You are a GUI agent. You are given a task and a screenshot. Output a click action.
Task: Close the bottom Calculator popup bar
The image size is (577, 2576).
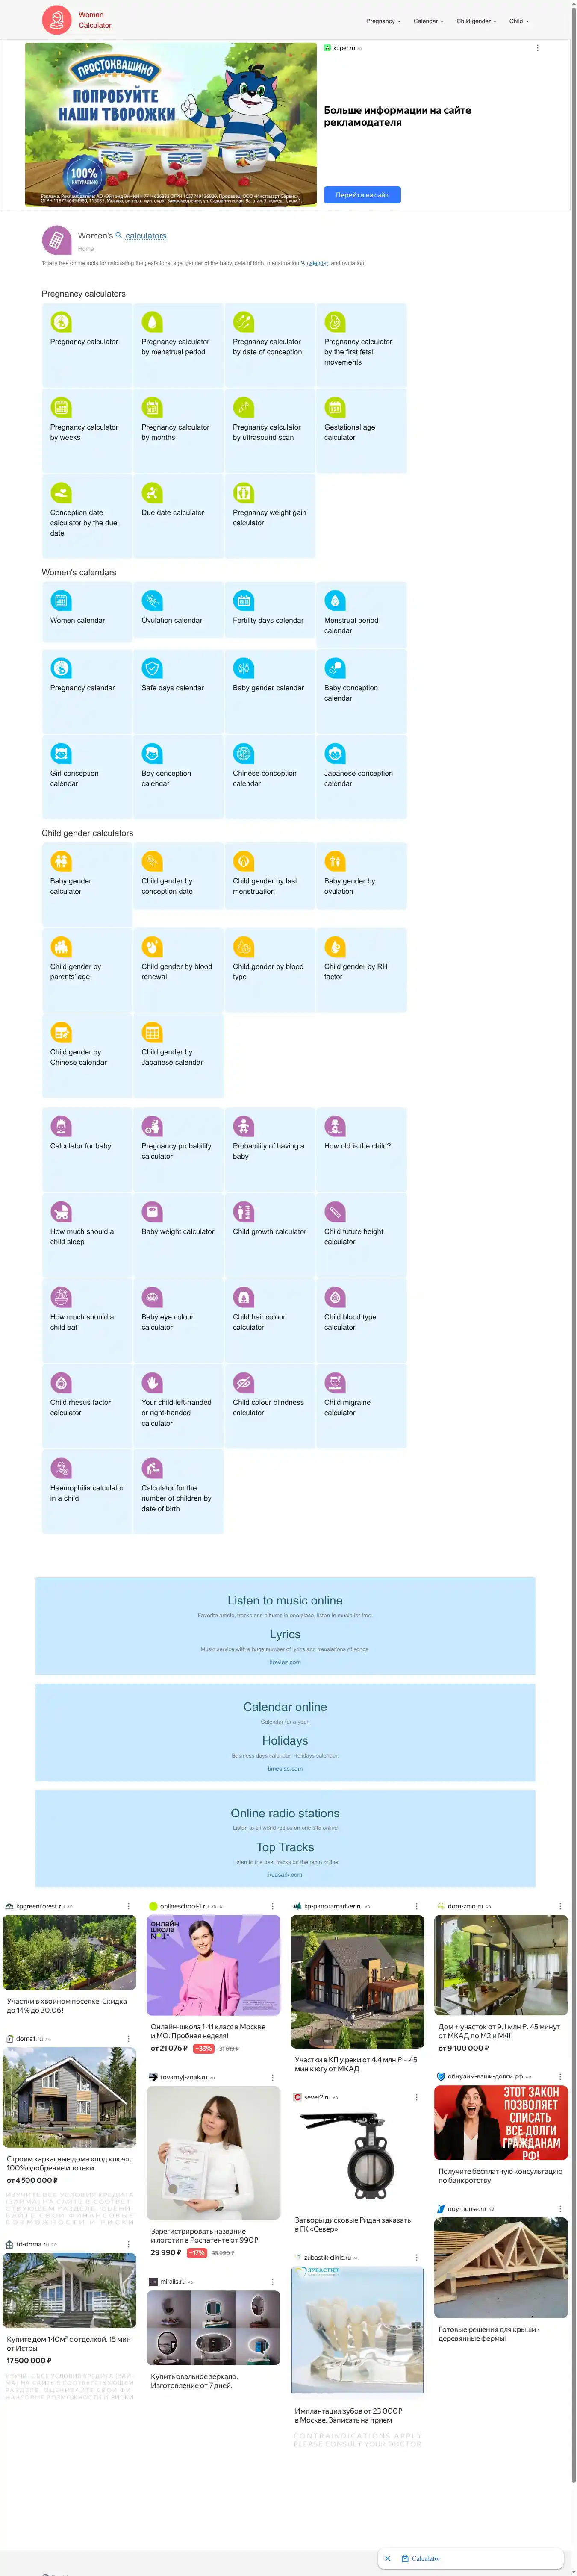pyautogui.click(x=388, y=2558)
